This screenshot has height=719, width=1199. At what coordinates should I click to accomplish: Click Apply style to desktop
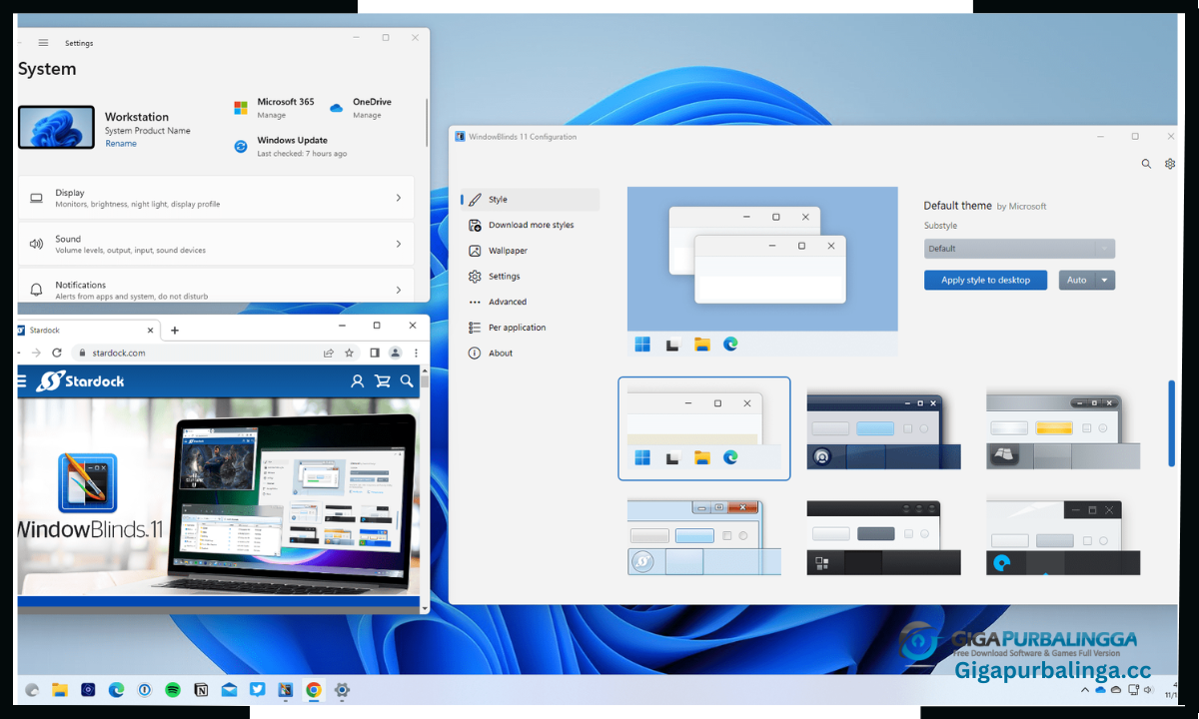pyautogui.click(x=985, y=281)
